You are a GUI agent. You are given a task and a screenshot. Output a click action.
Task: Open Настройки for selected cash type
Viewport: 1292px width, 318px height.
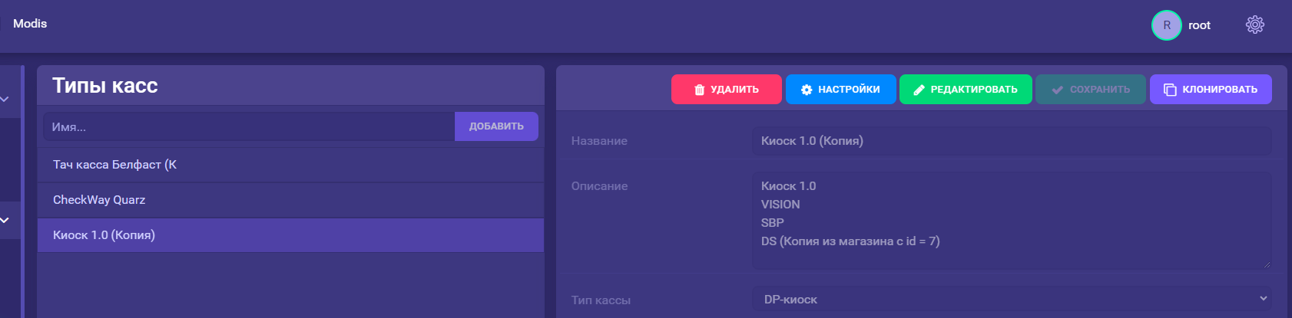click(x=840, y=89)
